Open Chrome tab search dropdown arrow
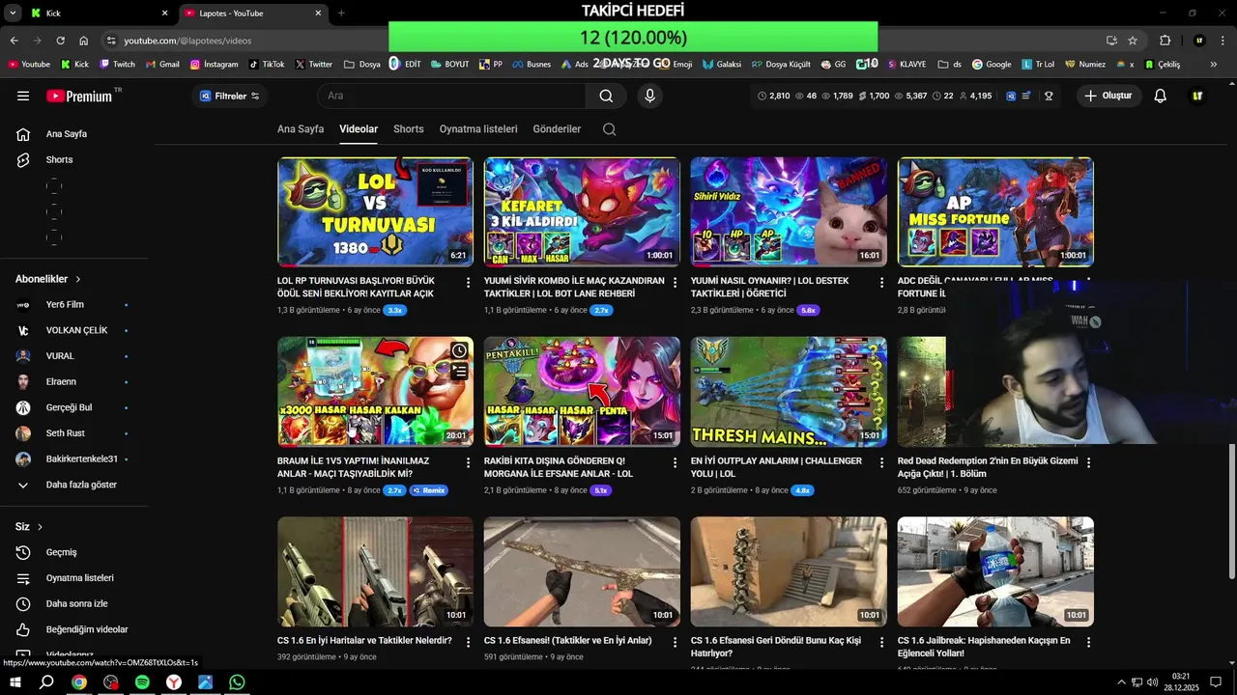Screen dimensions: 1237x695 click(x=13, y=13)
